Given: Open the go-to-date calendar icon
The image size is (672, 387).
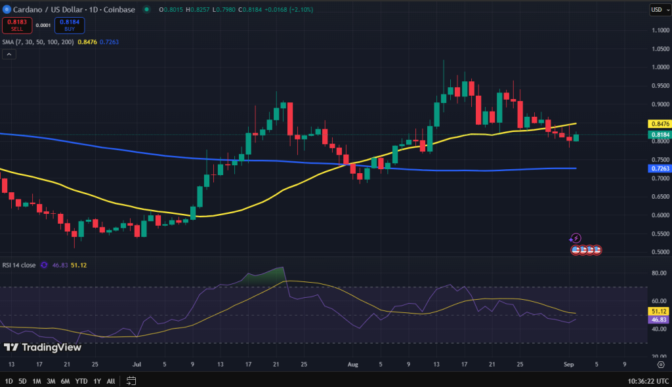Looking at the screenshot, I should click(x=131, y=380).
